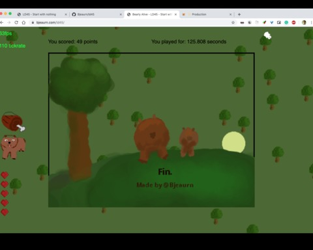This screenshot has width=313, height=250.
Task: Switch to the Production tab
Action: click(x=207, y=14)
